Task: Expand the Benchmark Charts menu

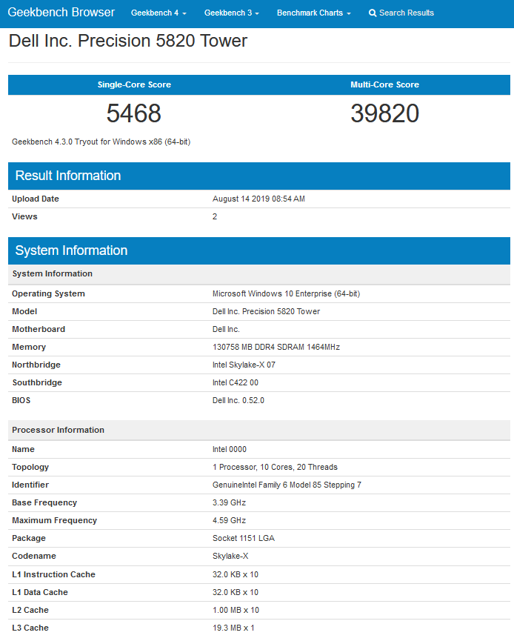Action: coord(314,13)
